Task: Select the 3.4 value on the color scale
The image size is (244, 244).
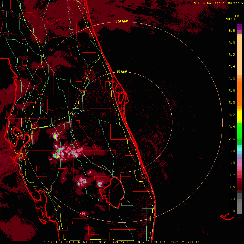Action: pos(232,127)
